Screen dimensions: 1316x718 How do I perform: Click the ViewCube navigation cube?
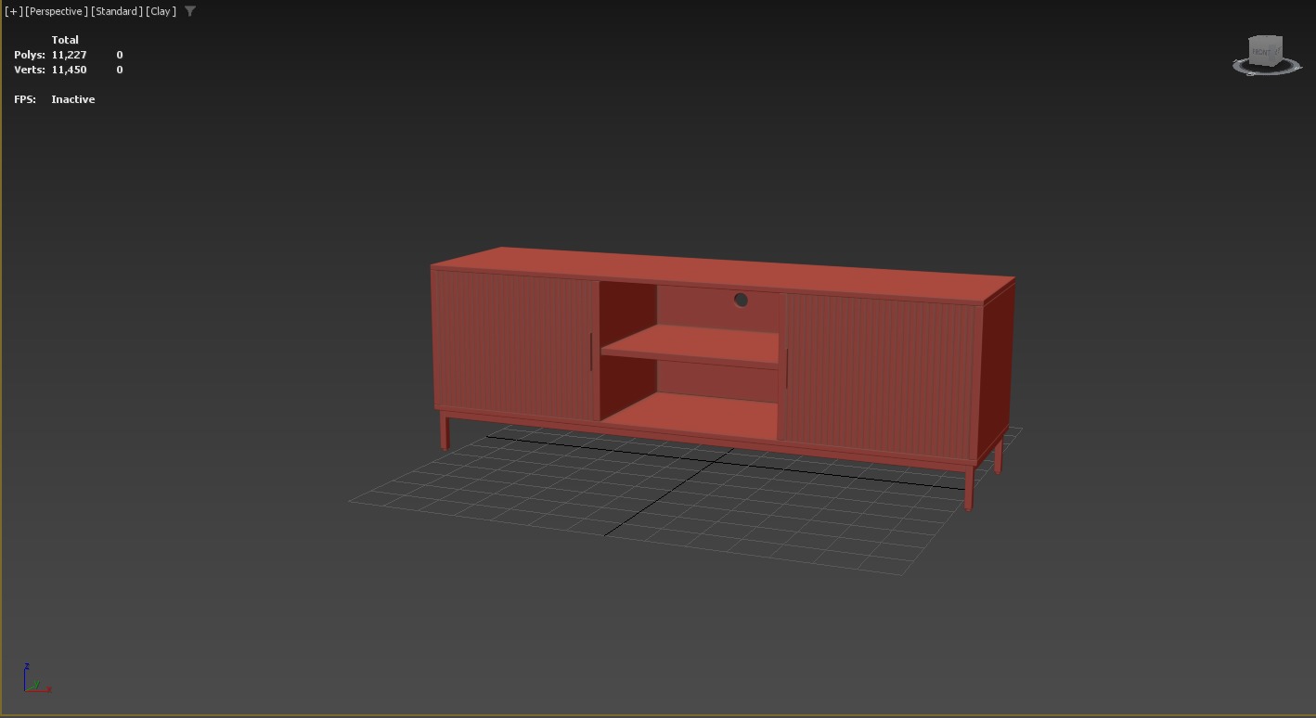1266,51
